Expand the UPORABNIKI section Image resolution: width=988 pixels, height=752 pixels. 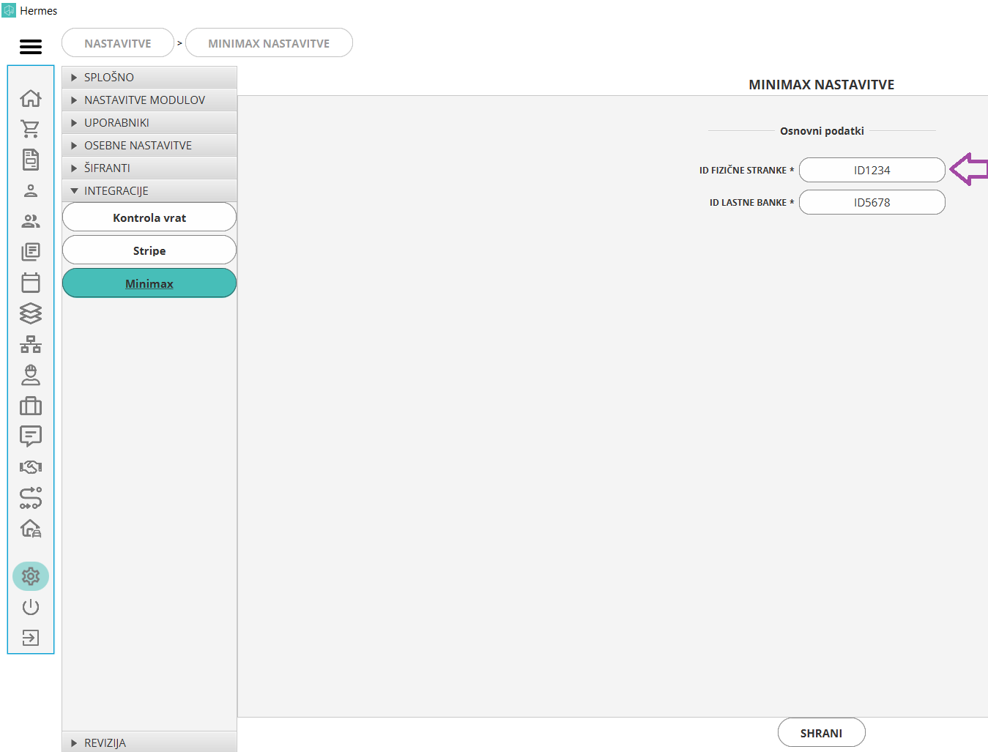click(149, 123)
